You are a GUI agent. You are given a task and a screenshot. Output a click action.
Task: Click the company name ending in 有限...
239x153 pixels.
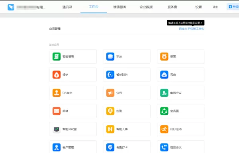pyautogui.click(x=31, y=7)
